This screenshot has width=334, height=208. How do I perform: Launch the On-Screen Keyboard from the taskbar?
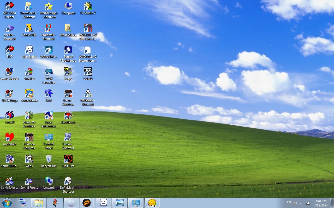click(23, 203)
